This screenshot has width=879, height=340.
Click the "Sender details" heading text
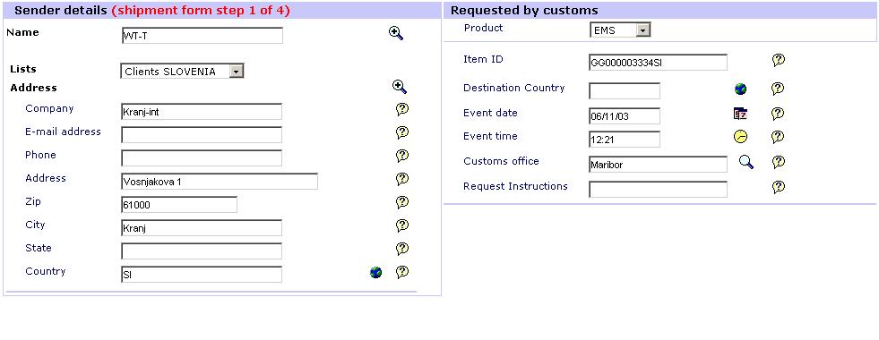(x=61, y=11)
